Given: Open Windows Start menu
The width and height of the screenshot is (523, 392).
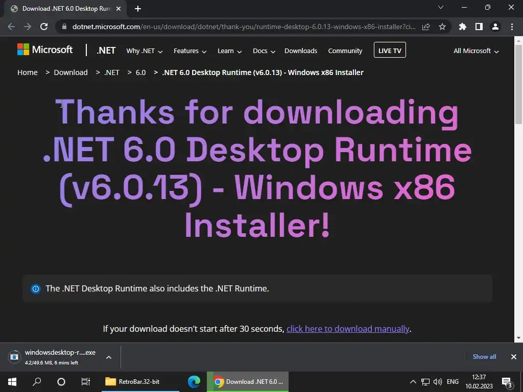Looking at the screenshot, I should pyautogui.click(x=12, y=382).
